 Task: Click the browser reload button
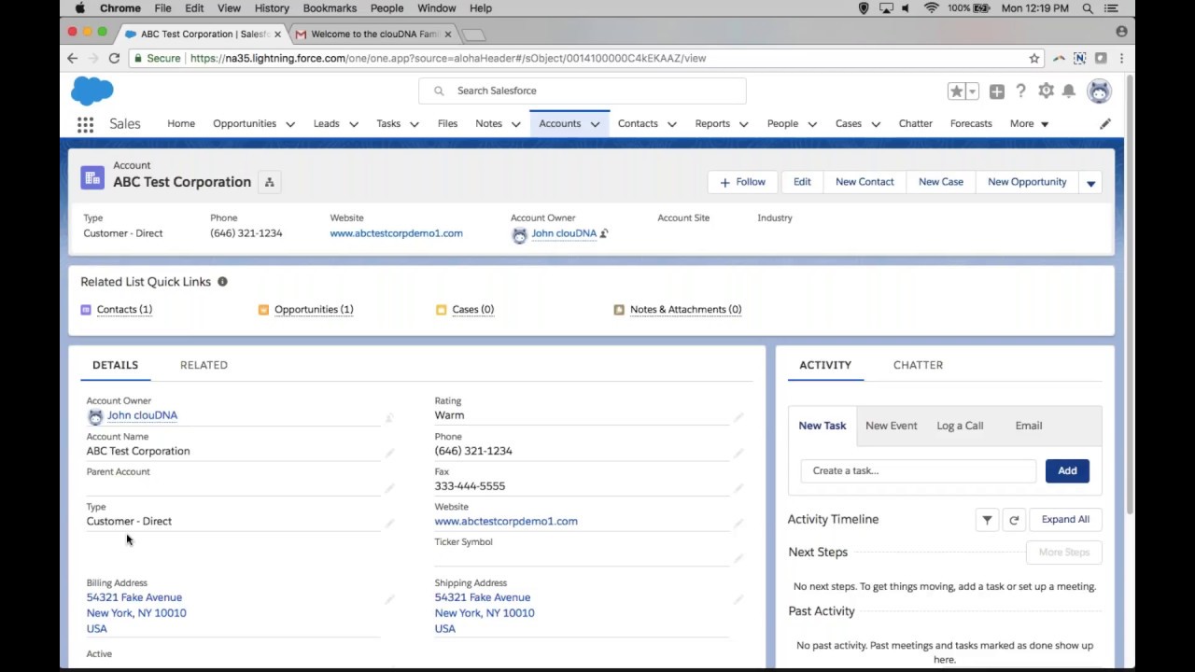pos(114,58)
